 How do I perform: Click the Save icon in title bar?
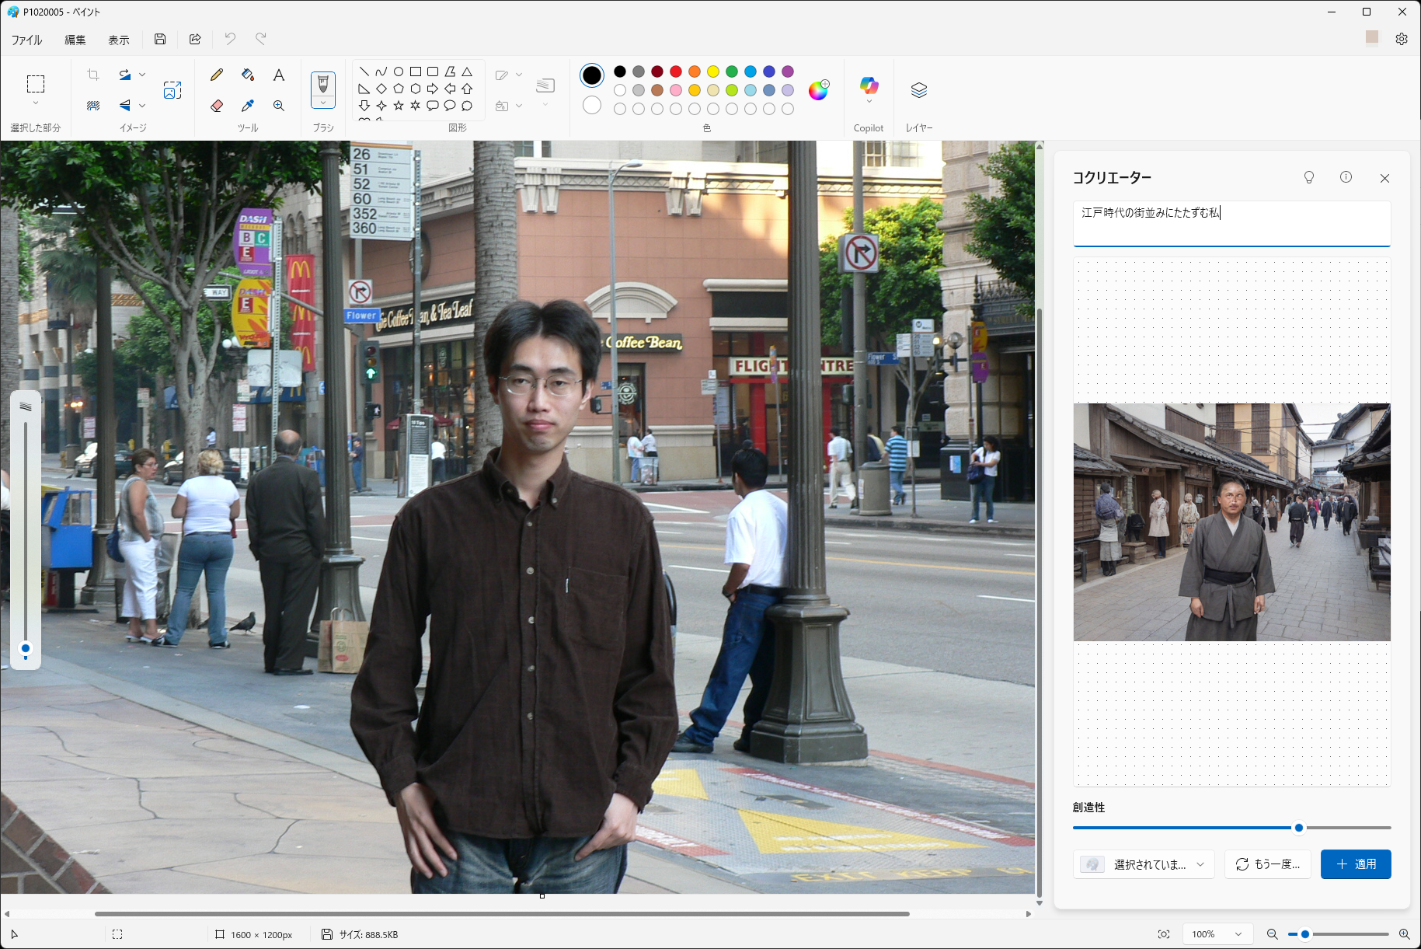pyautogui.click(x=160, y=39)
